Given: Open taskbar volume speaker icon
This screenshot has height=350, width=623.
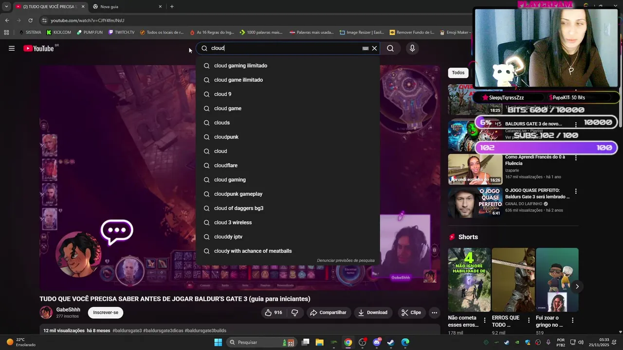Looking at the screenshot, I should coord(581,342).
